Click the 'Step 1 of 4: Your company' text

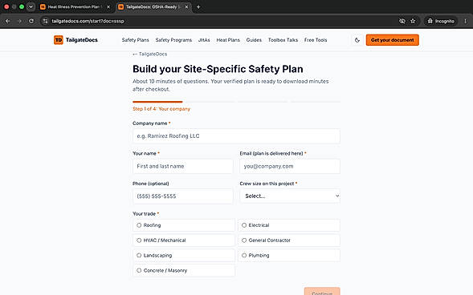[x=161, y=109]
